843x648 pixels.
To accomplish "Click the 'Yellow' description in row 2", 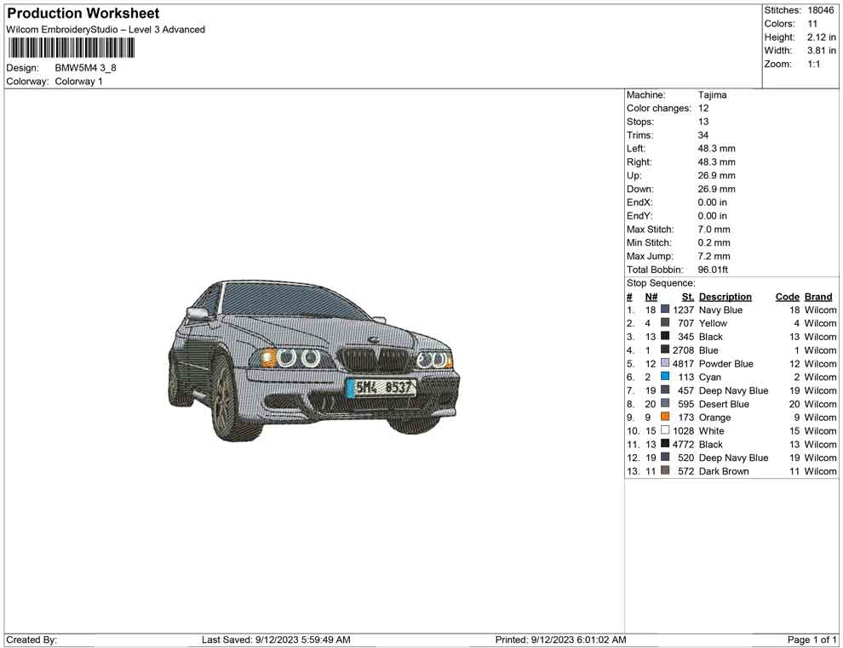I will click(x=713, y=323).
